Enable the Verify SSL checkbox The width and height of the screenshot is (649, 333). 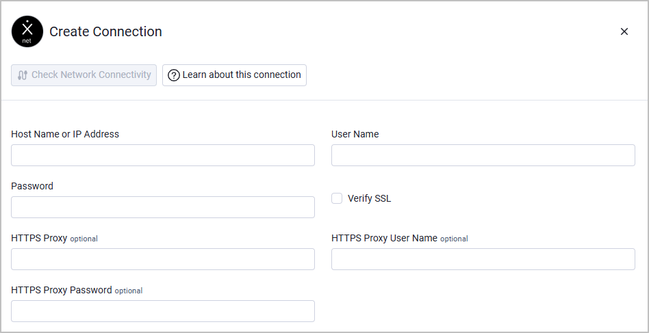point(337,198)
